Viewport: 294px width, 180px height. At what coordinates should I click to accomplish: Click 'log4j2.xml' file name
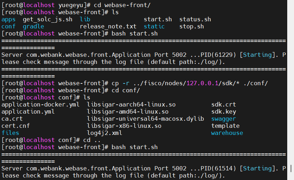(105, 133)
